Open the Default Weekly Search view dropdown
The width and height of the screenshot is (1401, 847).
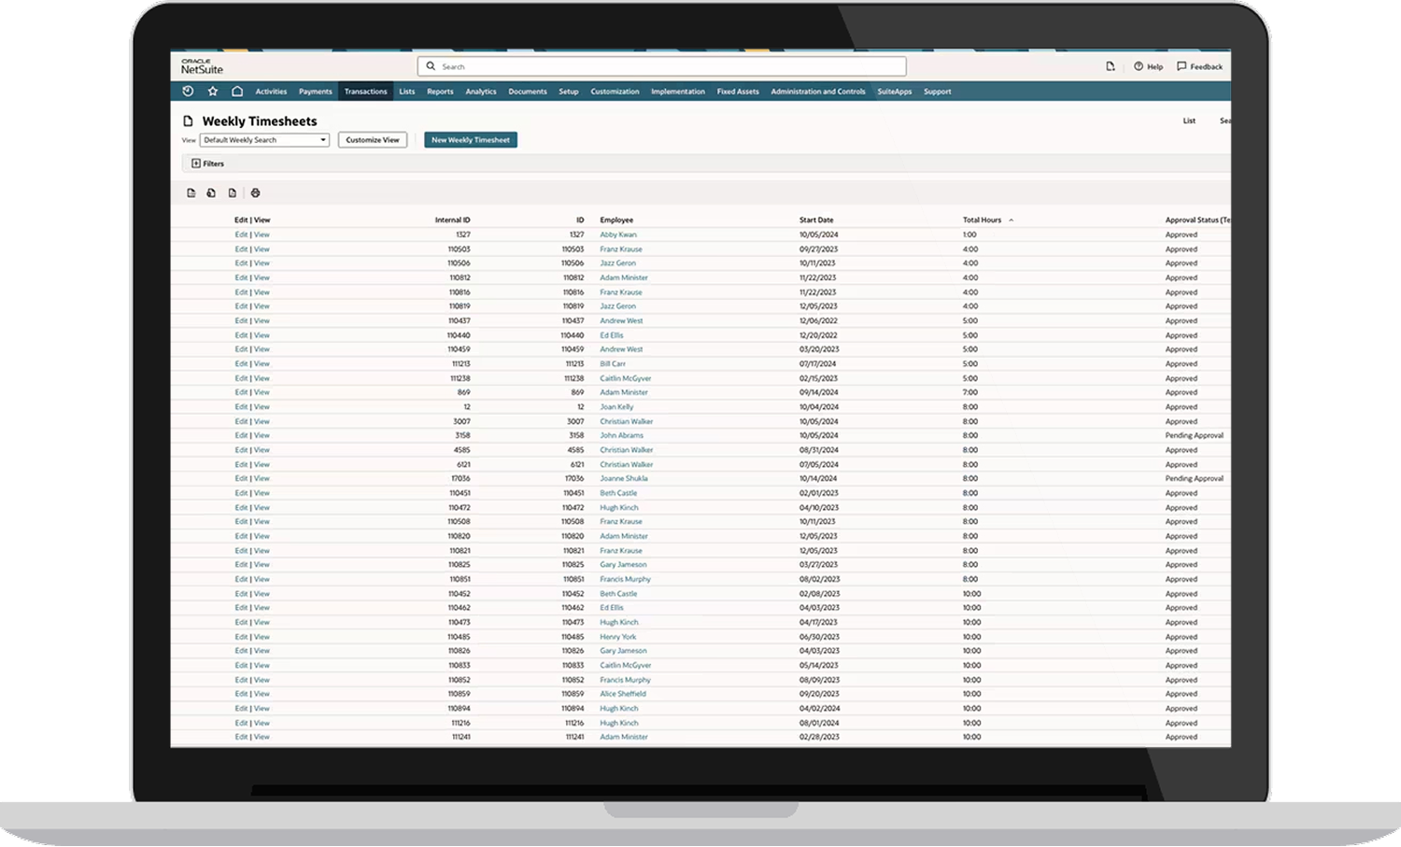pyautogui.click(x=321, y=139)
